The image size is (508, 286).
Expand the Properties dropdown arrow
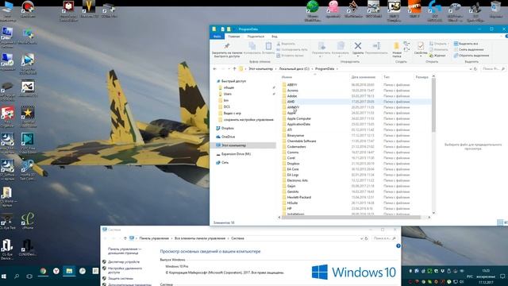(421, 56)
